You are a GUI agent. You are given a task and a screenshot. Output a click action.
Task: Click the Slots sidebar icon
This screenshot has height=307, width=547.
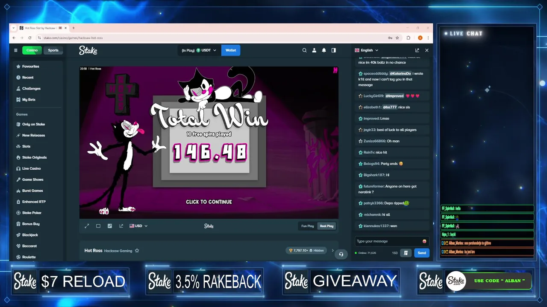(x=18, y=147)
